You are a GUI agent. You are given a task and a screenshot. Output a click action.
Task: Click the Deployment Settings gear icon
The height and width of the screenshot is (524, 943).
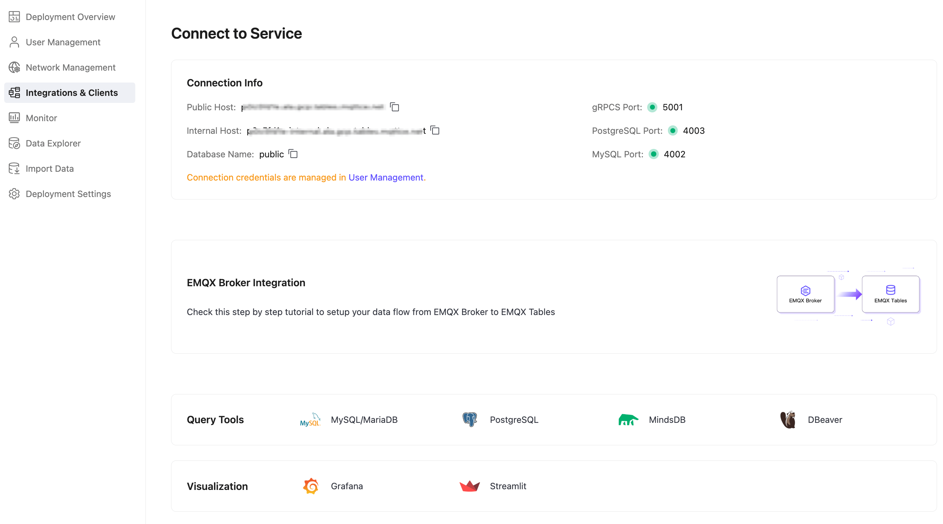tap(14, 194)
